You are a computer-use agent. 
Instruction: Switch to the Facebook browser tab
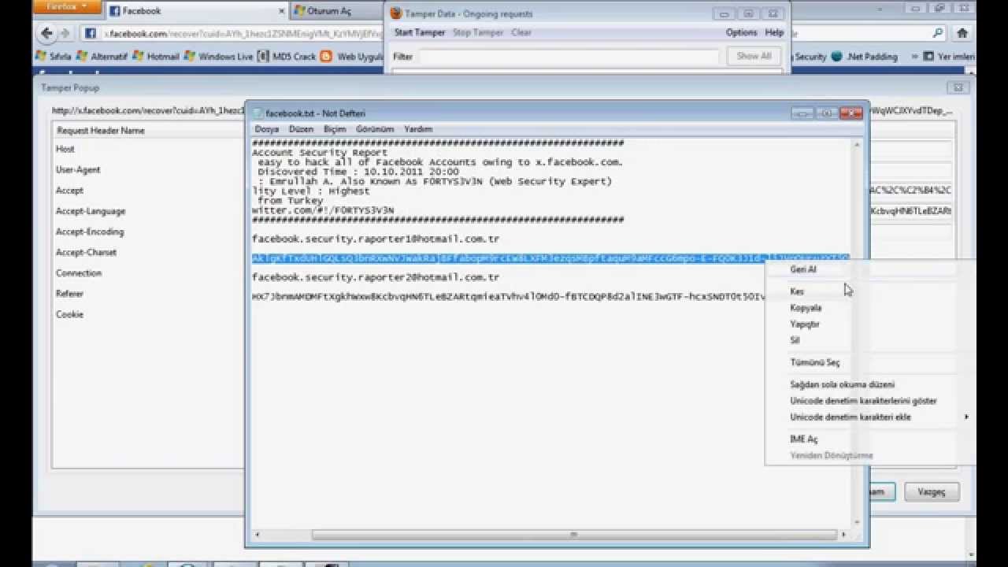point(196,11)
